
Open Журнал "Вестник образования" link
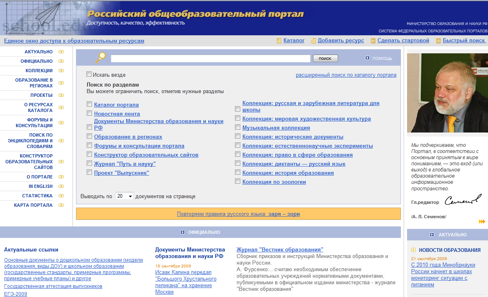(x=280, y=249)
